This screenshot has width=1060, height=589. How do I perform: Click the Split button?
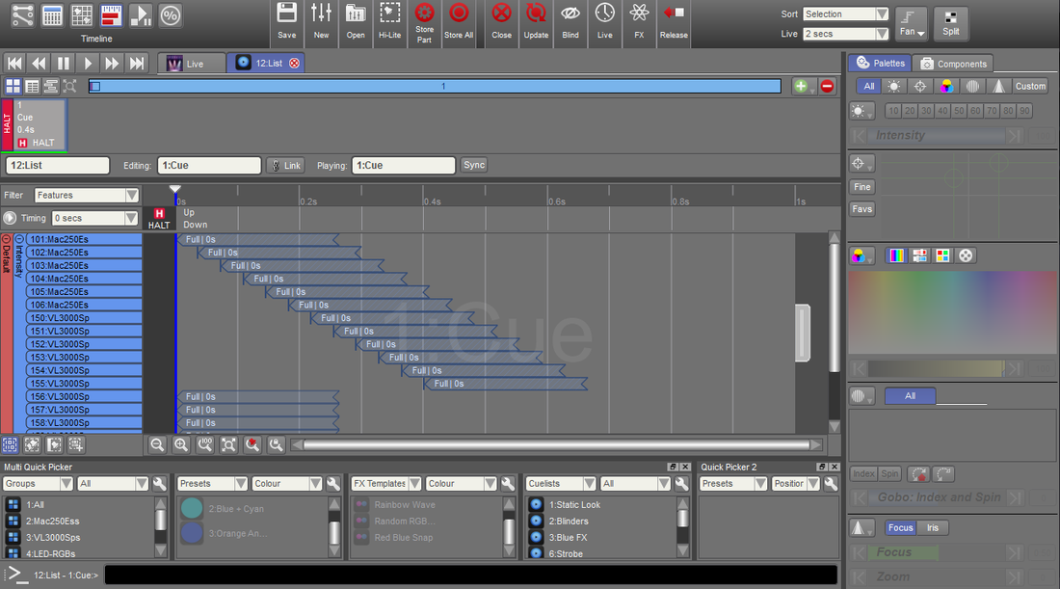(950, 24)
